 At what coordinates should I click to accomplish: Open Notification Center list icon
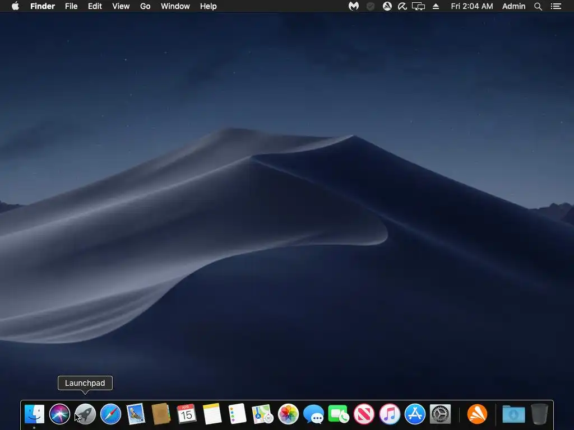tap(556, 6)
